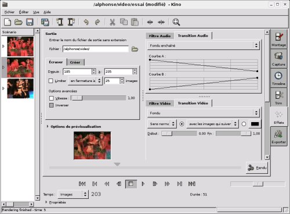Open the Vue menu

tap(36, 12)
